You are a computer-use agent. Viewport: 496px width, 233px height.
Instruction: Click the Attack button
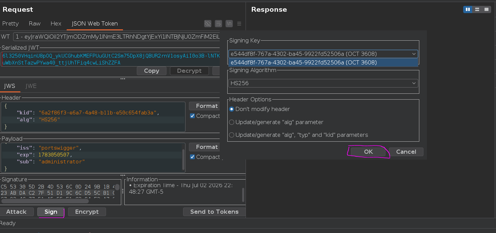pyautogui.click(x=16, y=212)
